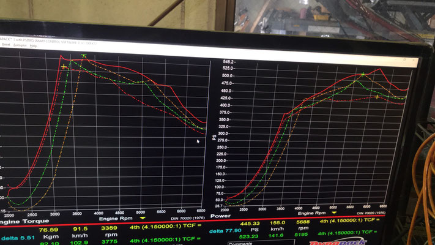435x245 pixels.
Task: Select yellow plus marker on power chart
Action: [x=377, y=97]
